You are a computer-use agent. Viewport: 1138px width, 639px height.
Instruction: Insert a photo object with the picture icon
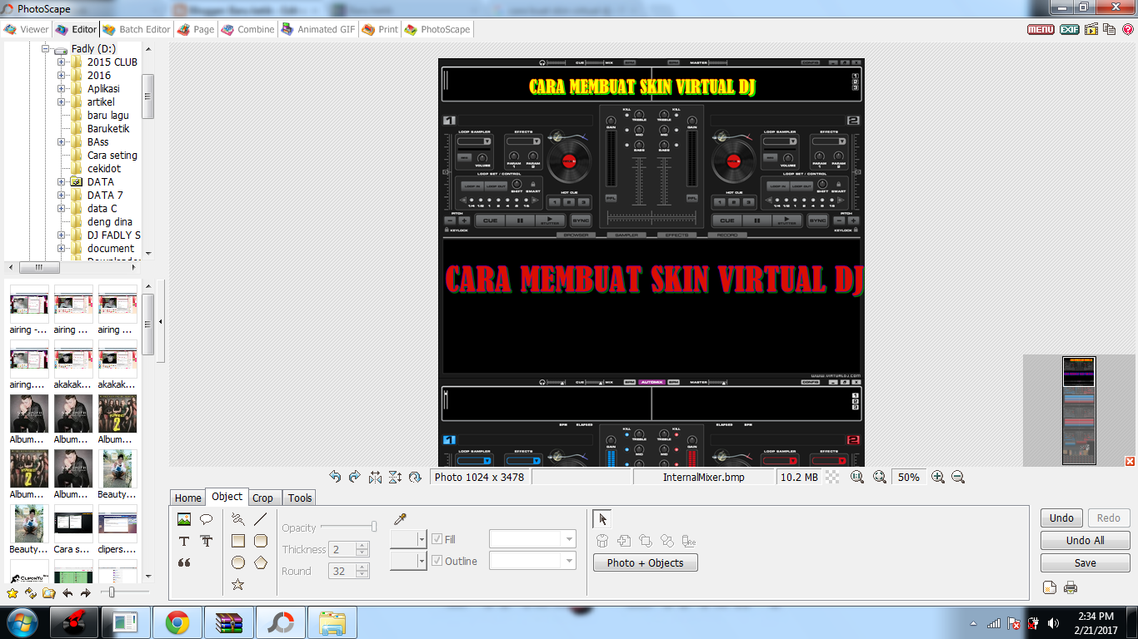point(184,519)
